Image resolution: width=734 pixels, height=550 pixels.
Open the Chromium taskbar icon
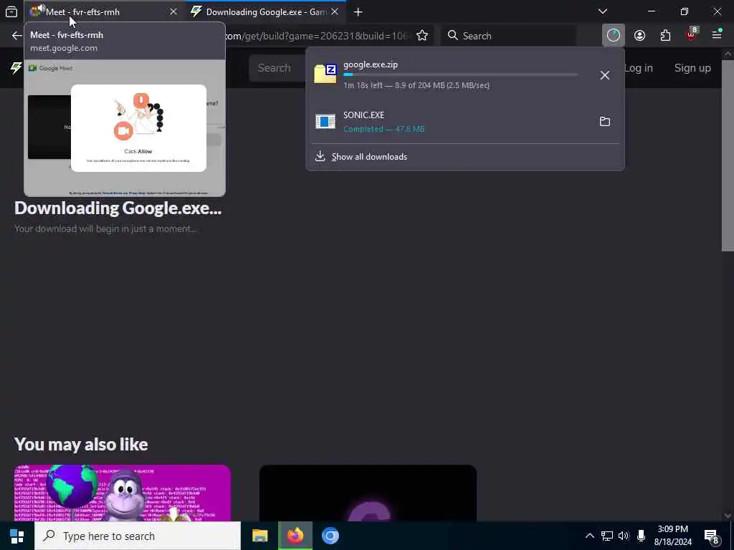click(330, 536)
